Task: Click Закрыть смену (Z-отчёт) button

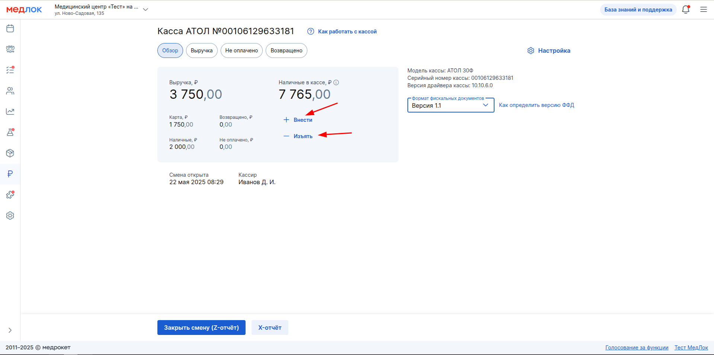Action: click(x=201, y=328)
